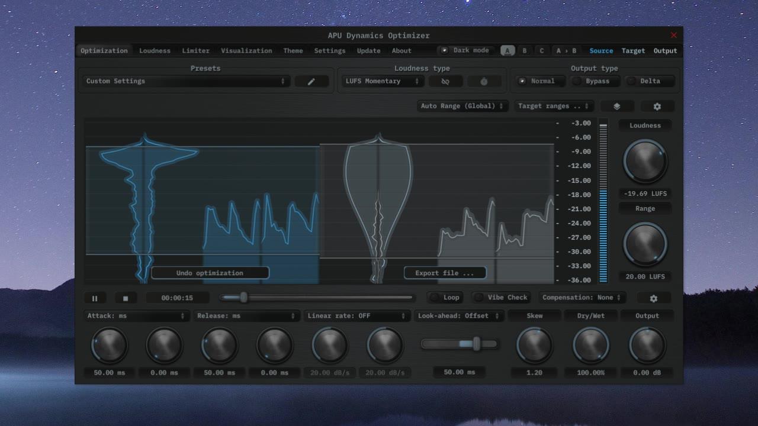Image resolution: width=758 pixels, height=426 pixels.
Task: Click the 00:00:15 time display
Action: [177, 298]
